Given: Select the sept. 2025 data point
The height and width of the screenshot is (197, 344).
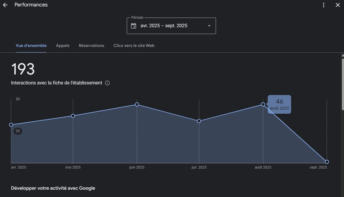Looking at the screenshot, I should tap(327, 162).
